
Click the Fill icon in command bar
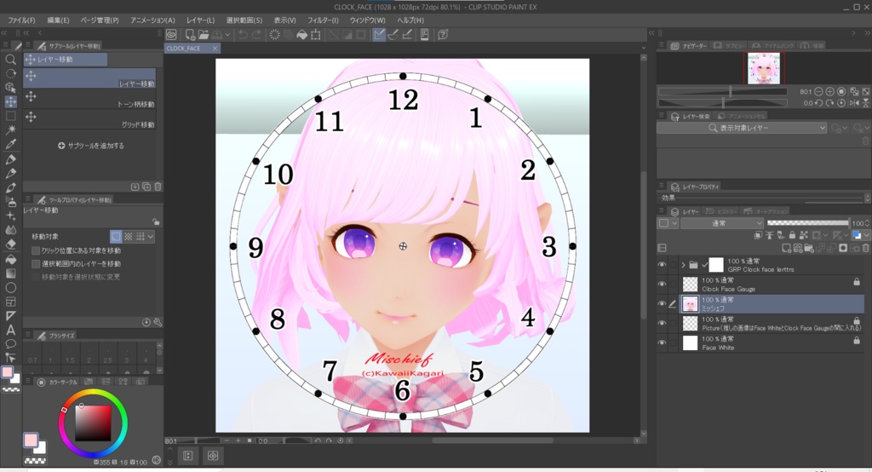point(302,35)
